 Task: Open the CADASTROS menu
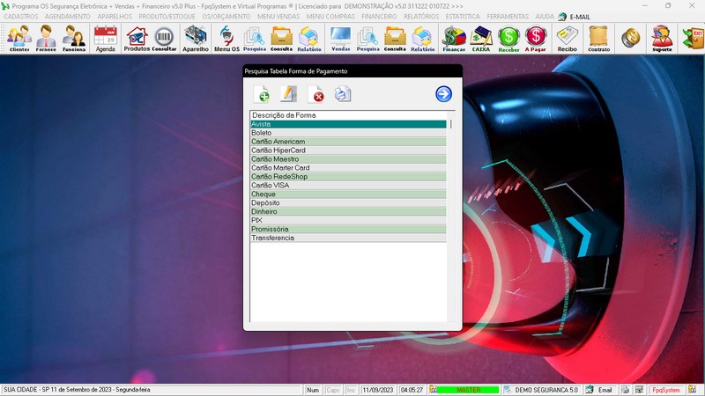click(x=21, y=17)
